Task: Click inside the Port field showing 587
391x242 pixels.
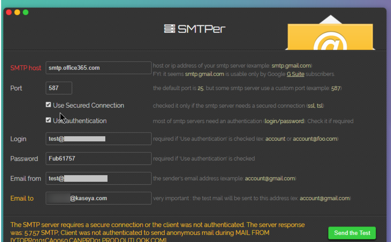Action: click(59, 88)
